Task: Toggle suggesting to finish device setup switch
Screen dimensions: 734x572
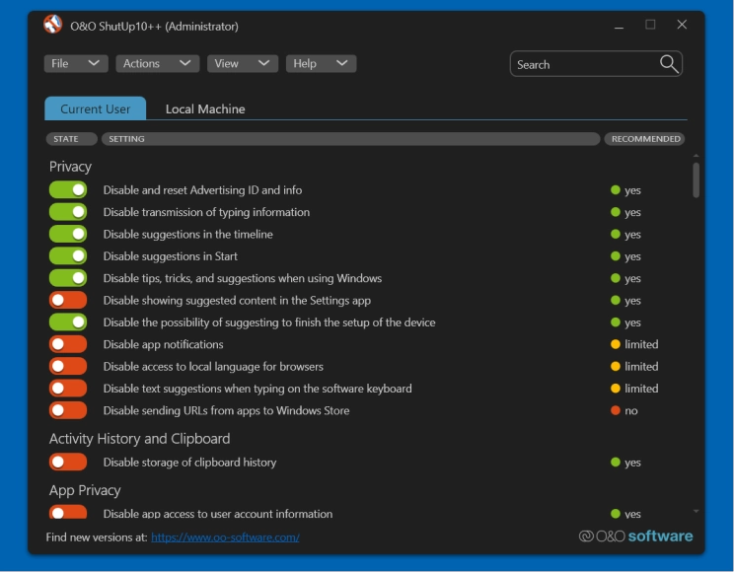Action: pyautogui.click(x=68, y=322)
